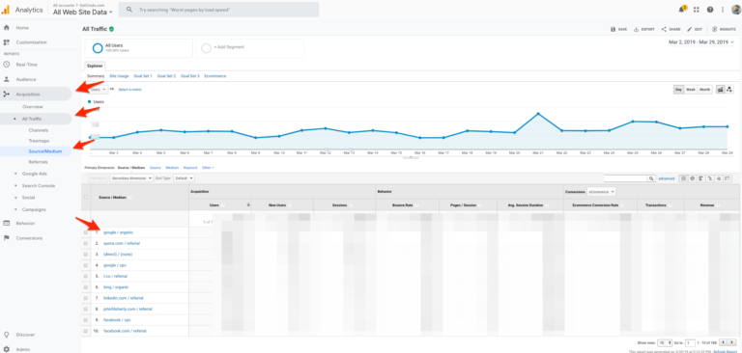This screenshot has height=353, width=742.
Task: Set chart granularity to Month
Action: pyautogui.click(x=704, y=90)
